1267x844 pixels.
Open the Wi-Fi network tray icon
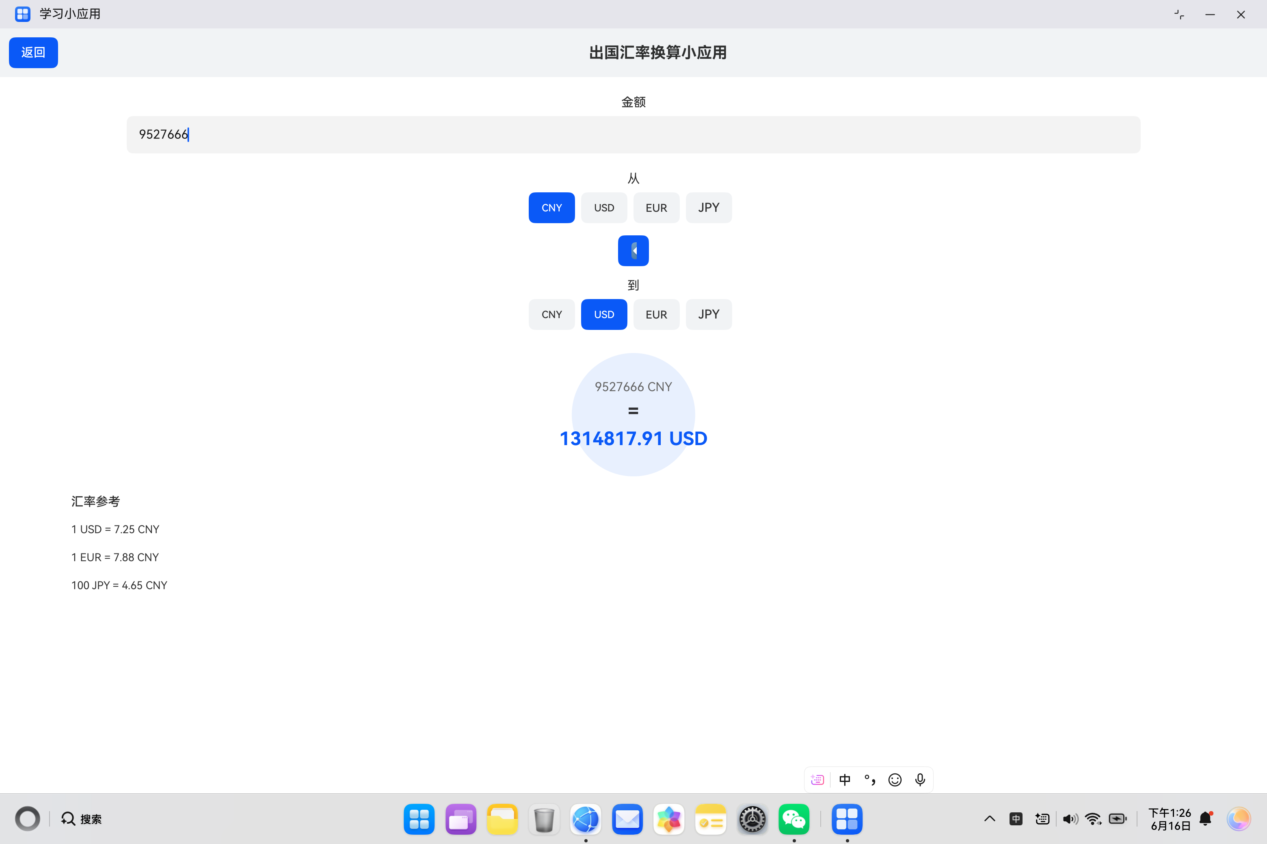click(x=1093, y=819)
